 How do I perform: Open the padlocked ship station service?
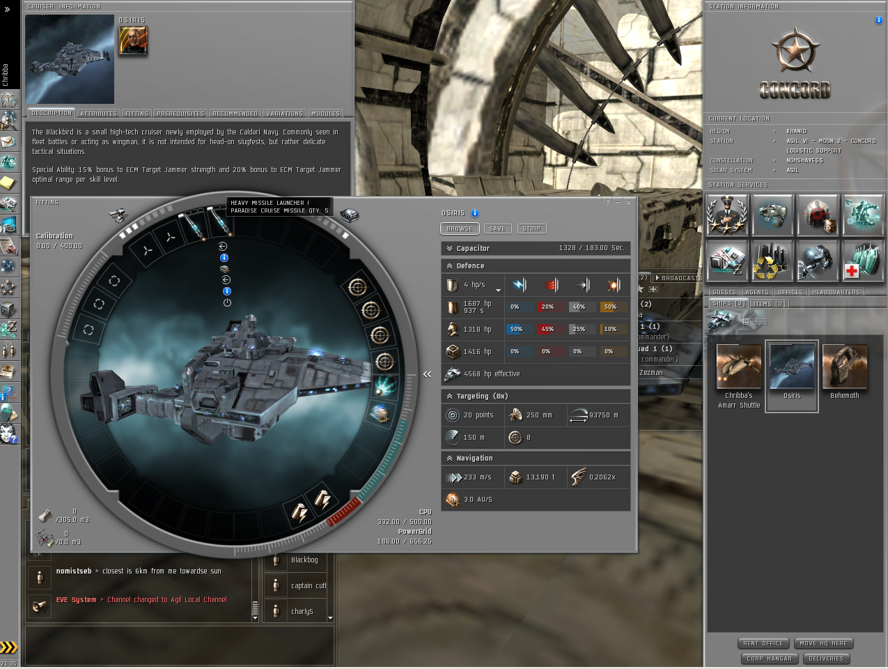(x=772, y=215)
